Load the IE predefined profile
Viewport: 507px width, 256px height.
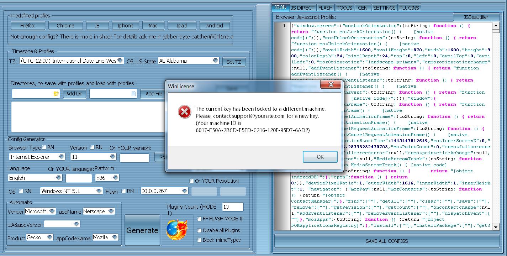click(97, 26)
